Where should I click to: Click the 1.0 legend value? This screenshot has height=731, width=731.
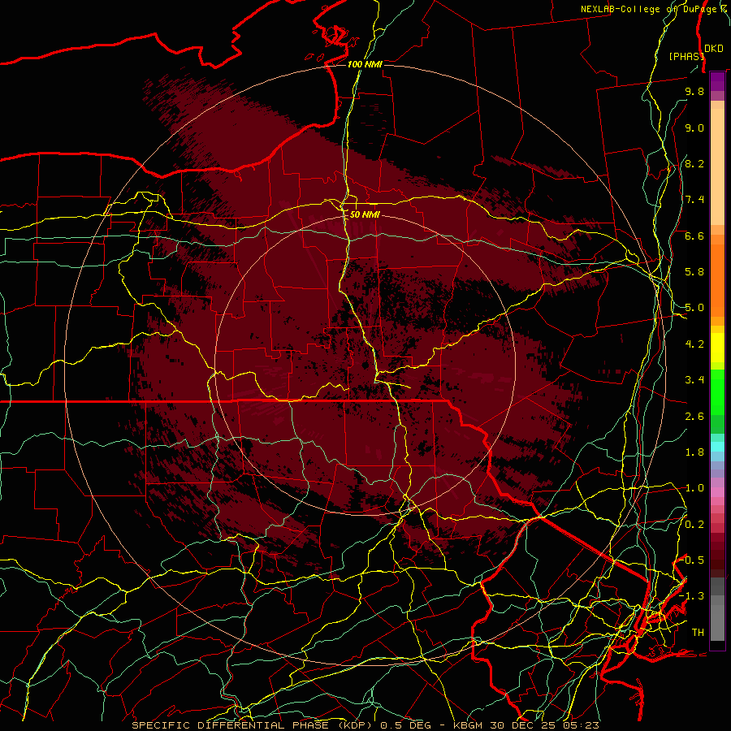[694, 488]
